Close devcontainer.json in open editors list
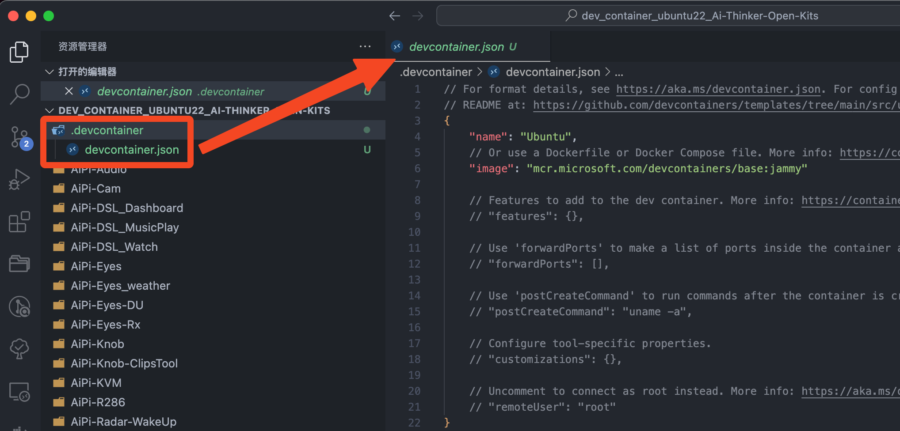 coord(69,91)
